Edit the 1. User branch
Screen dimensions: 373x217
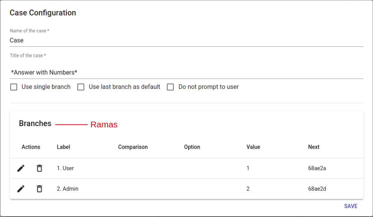(21, 168)
